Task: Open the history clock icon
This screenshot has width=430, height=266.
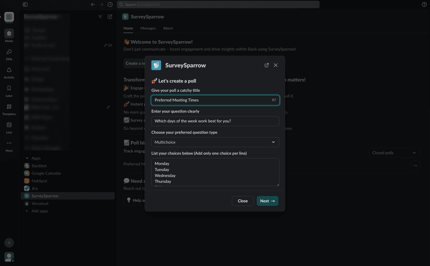Action: point(110,4)
